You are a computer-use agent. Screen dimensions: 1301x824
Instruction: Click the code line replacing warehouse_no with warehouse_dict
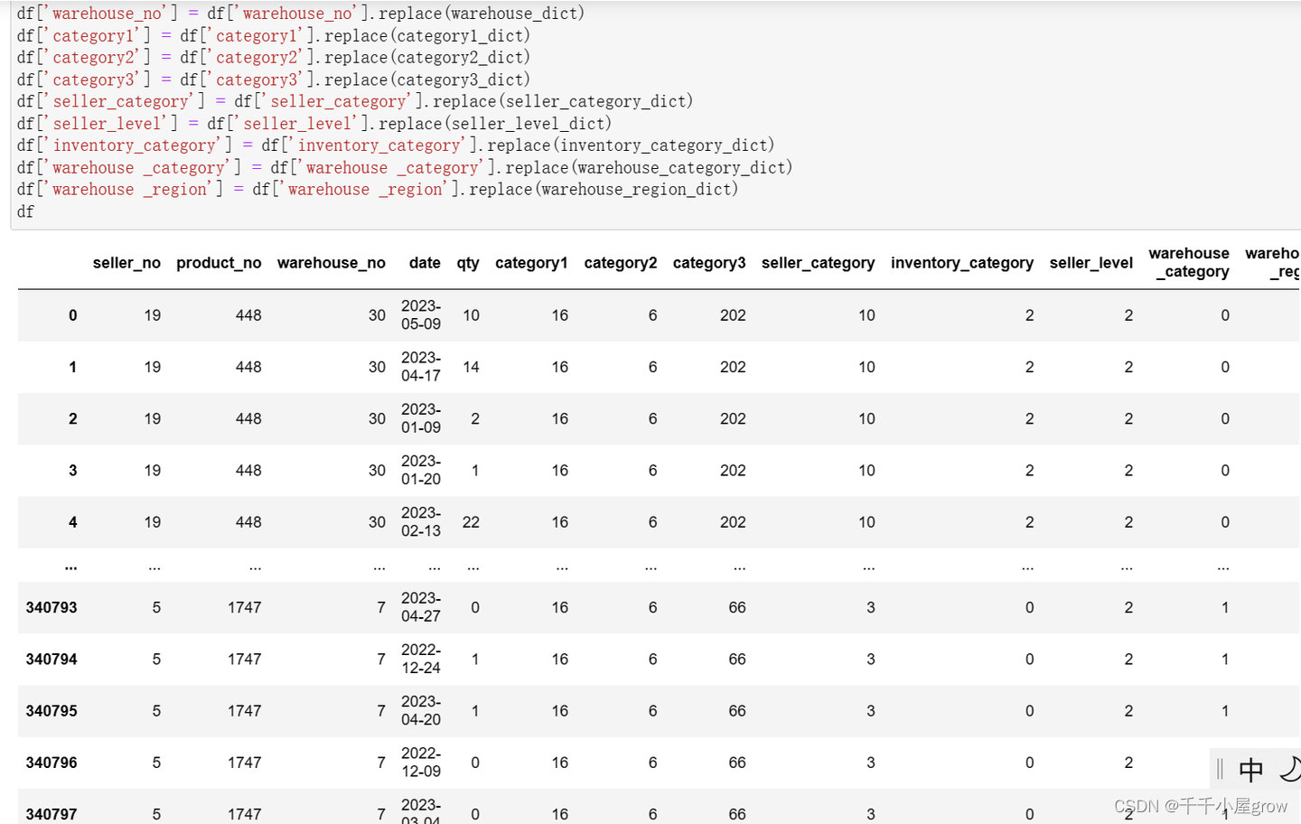tap(301, 14)
